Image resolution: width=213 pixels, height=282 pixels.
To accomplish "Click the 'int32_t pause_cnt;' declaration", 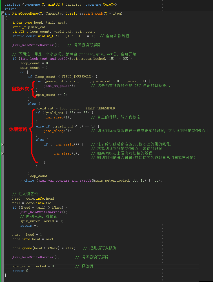I will [x=30, y=27].
